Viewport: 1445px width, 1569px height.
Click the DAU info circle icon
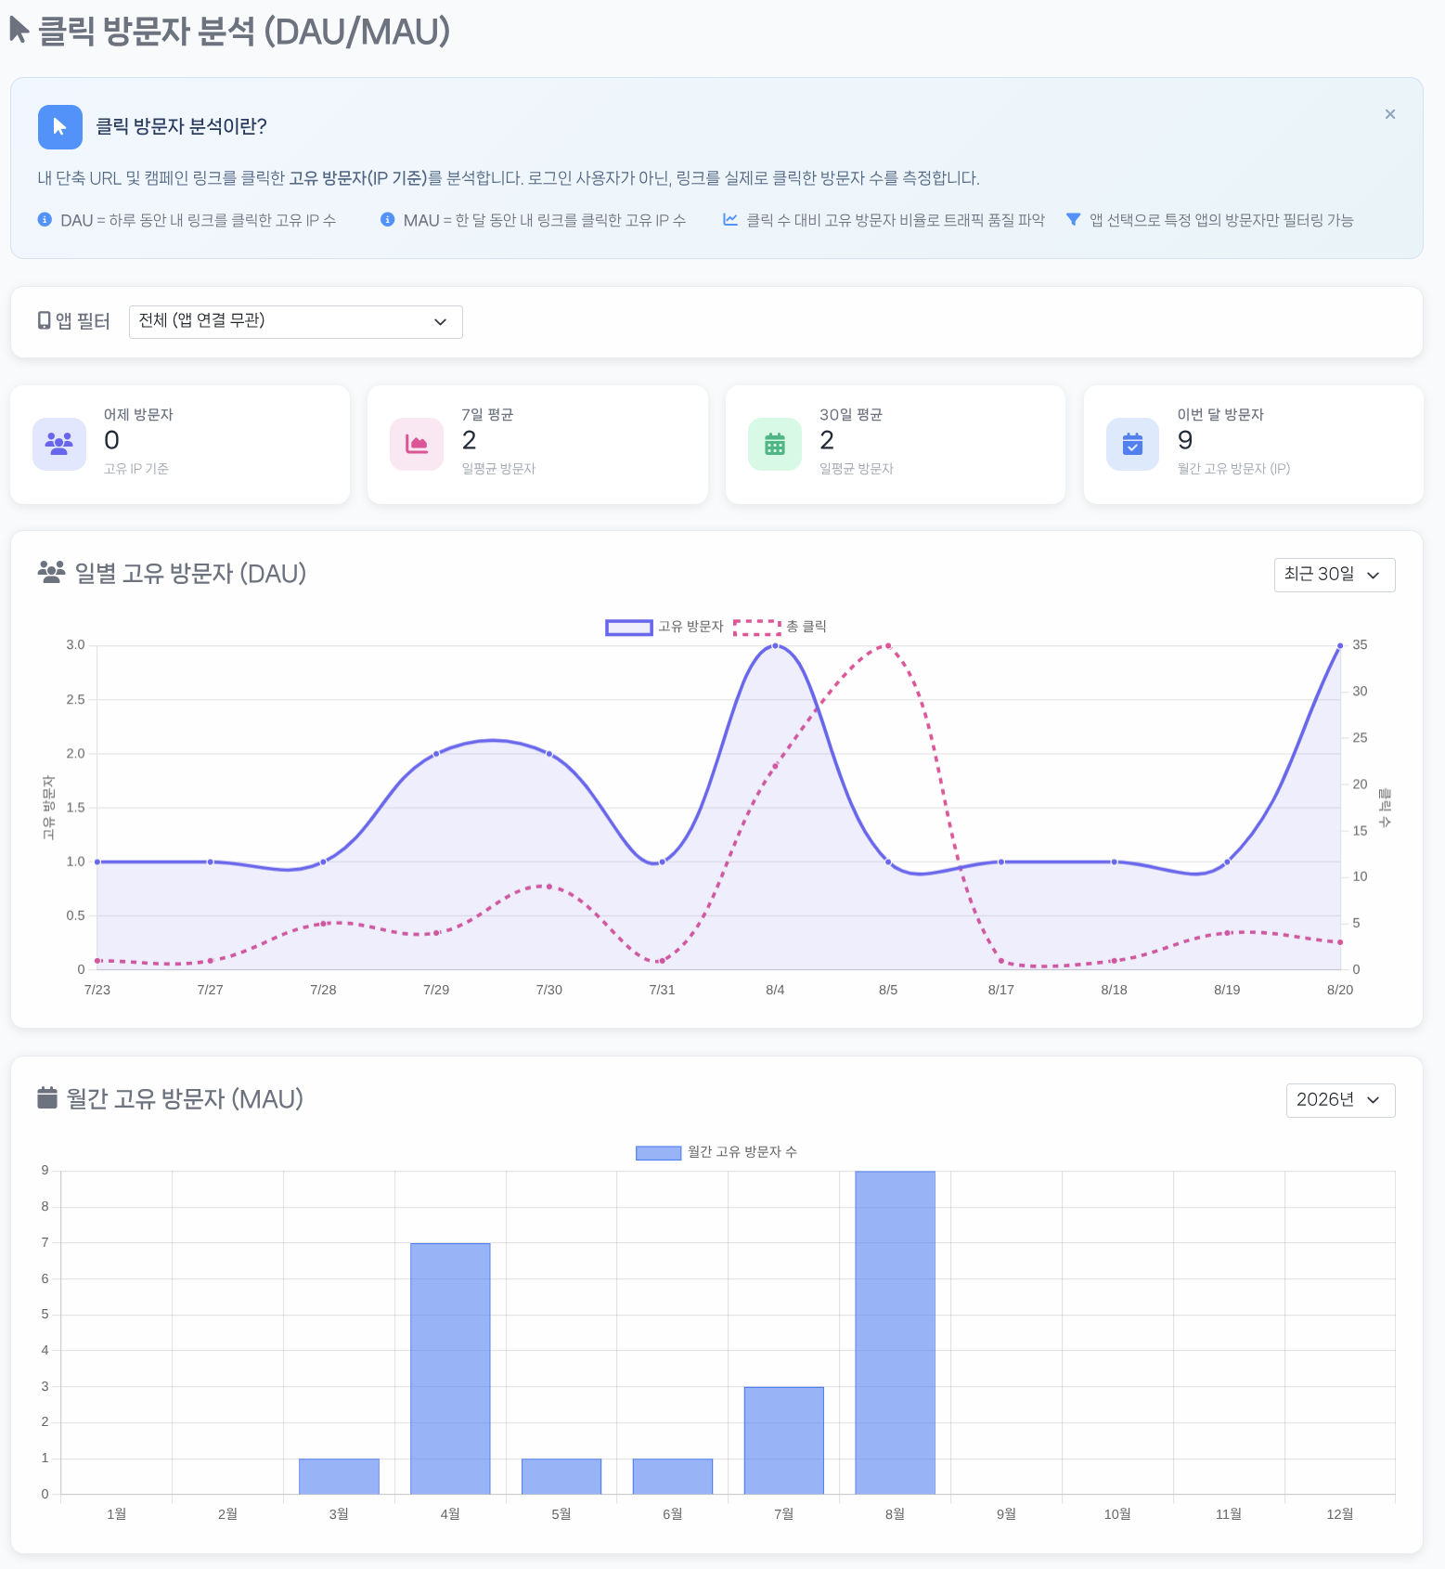[45, 220]
